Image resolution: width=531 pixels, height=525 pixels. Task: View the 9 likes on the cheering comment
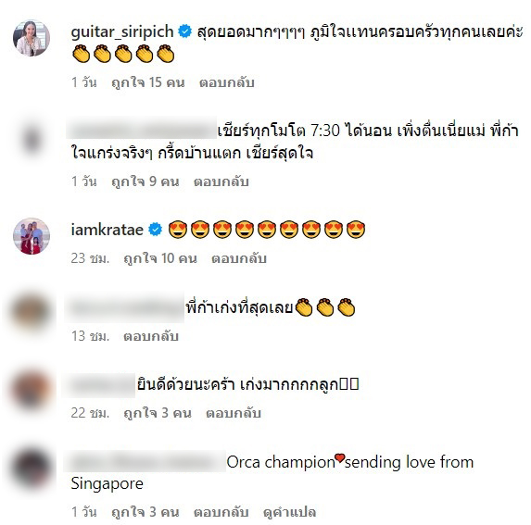pyautogui.click(x=145, y=181)
